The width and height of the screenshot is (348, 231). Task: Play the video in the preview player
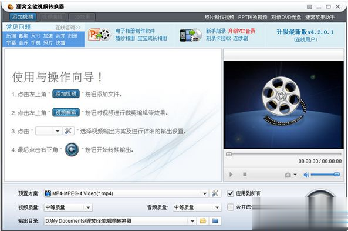pos(231,175)
